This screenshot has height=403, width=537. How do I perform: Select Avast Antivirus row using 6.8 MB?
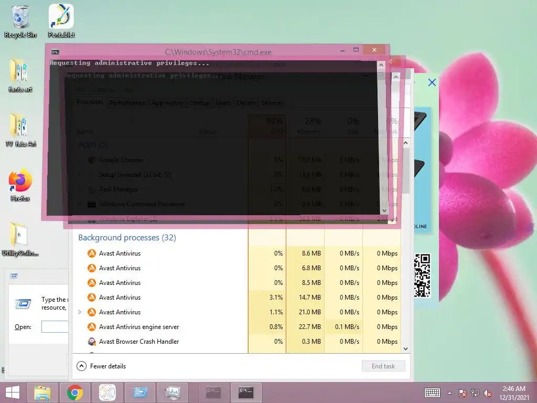(237, 268)
